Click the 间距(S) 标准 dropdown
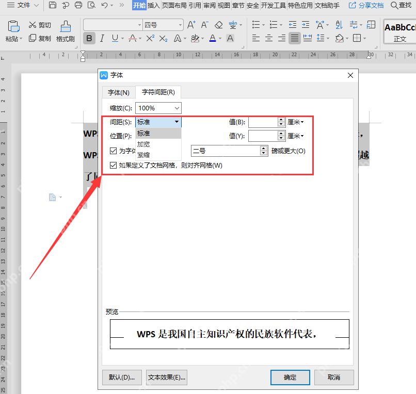This screenshot has height=394, width=416. (158, 122)
